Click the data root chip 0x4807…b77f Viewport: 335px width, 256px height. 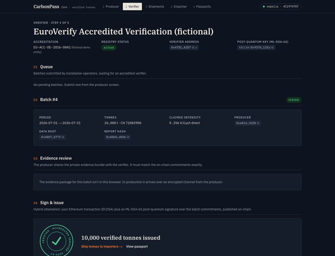(x=53, y=137)
